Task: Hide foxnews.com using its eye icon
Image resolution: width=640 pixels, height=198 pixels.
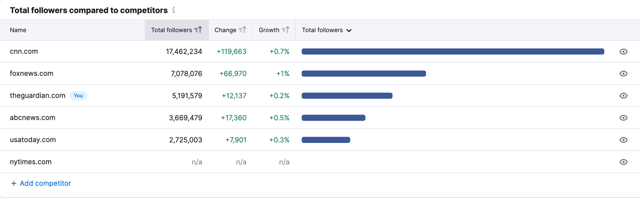Action: coord(623,73)
